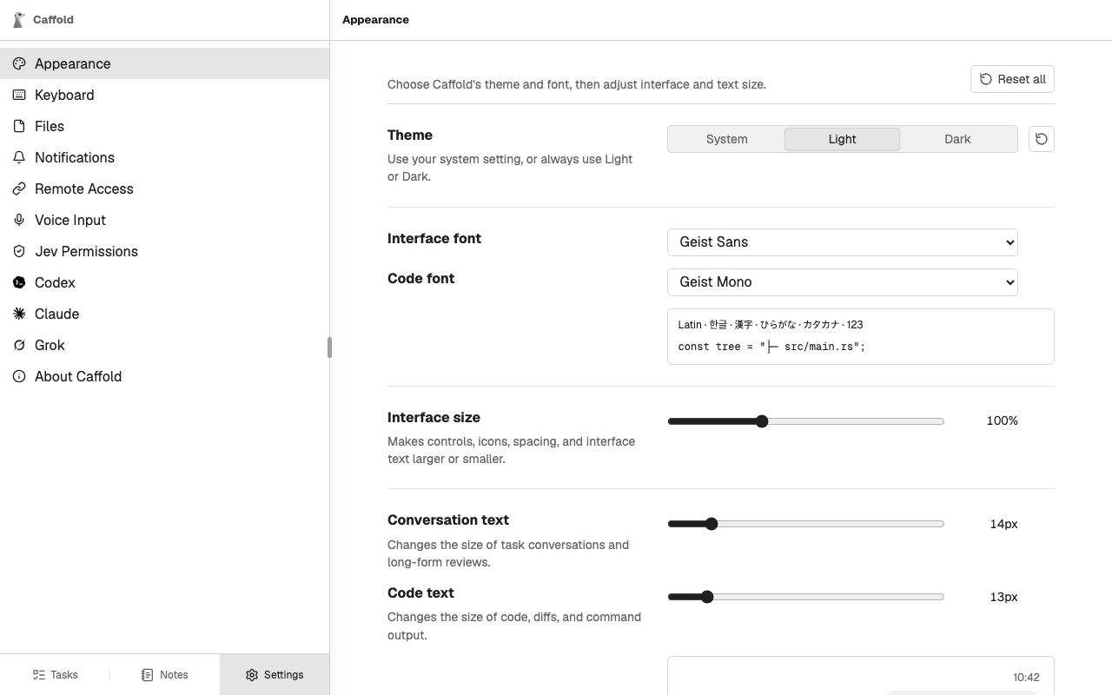Click the Settings gear icon at bottom
1112x695 pixels.
(252, 675)
